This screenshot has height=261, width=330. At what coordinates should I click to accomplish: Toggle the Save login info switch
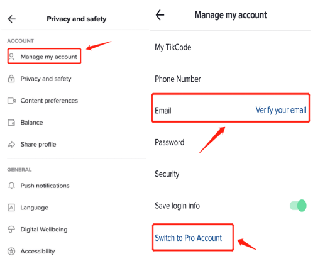[298, 206]
